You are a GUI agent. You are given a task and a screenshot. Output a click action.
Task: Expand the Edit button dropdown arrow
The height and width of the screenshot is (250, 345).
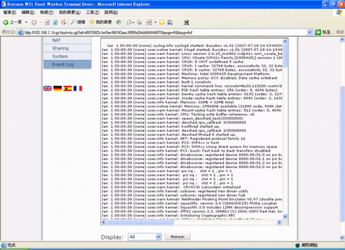coord(155,22)
